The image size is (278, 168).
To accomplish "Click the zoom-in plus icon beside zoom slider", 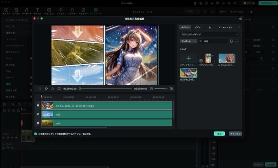I will click(x=171, y=88).
